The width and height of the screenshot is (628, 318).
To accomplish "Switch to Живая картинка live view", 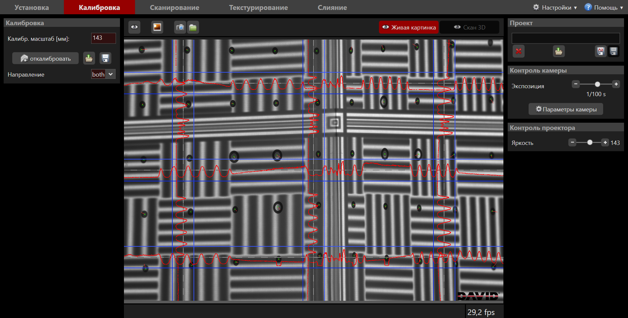I will click(409, 28).
